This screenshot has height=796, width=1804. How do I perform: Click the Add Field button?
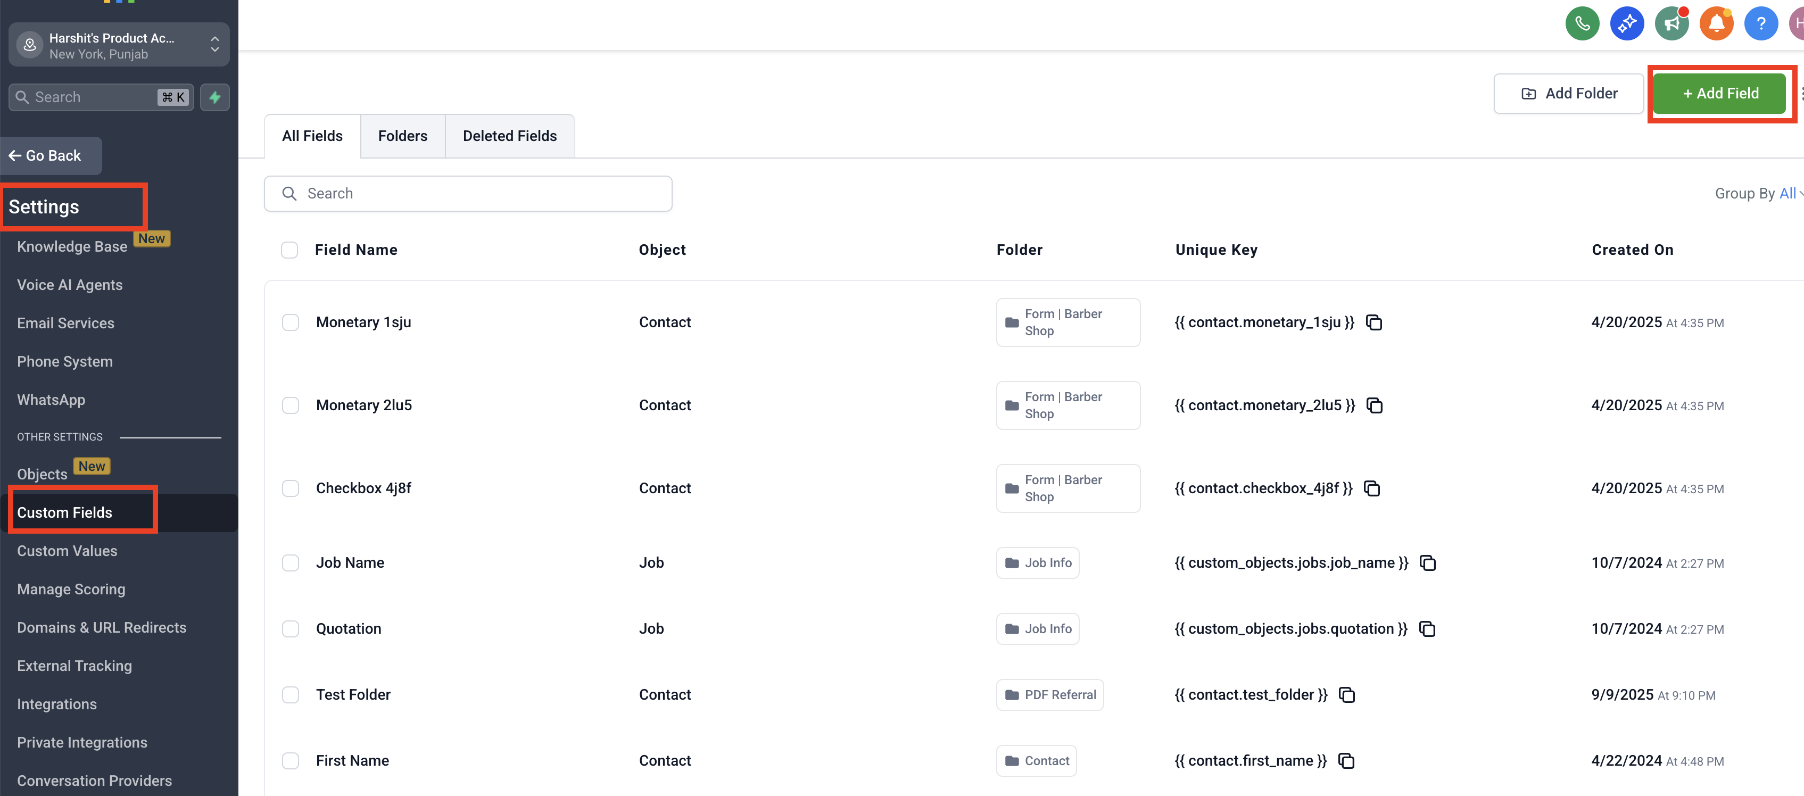pos(1720,93)
